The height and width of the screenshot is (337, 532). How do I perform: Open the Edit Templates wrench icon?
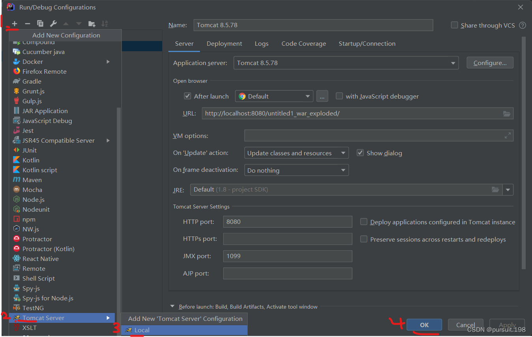point(53,24)
